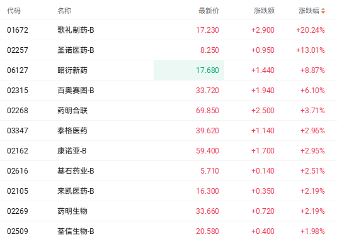The width and height of the screenshot is (337, 239).
Task: Click stock code 02105
Action: [x=18, y=191]
